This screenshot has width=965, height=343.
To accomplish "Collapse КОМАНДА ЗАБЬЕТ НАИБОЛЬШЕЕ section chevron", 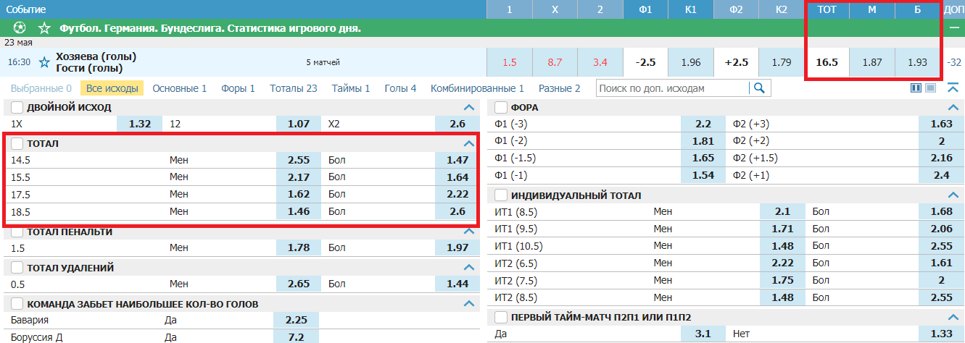I will coord(468,304).
